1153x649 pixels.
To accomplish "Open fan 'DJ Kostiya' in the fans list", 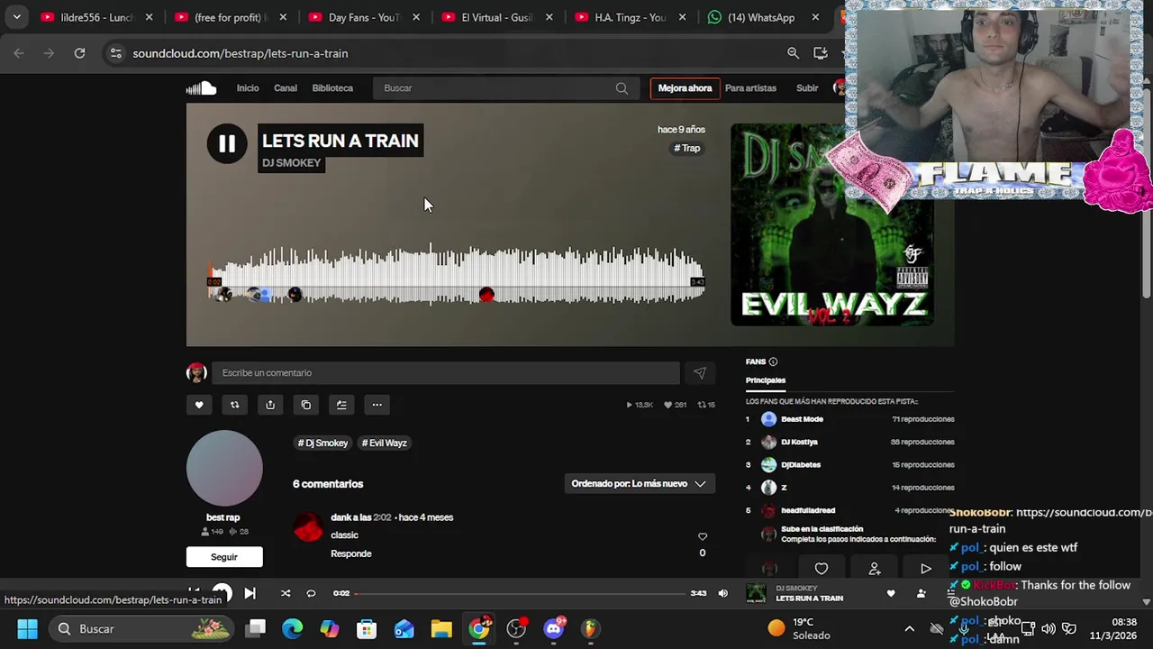I will pyautogui.click(x=799, y=442).
